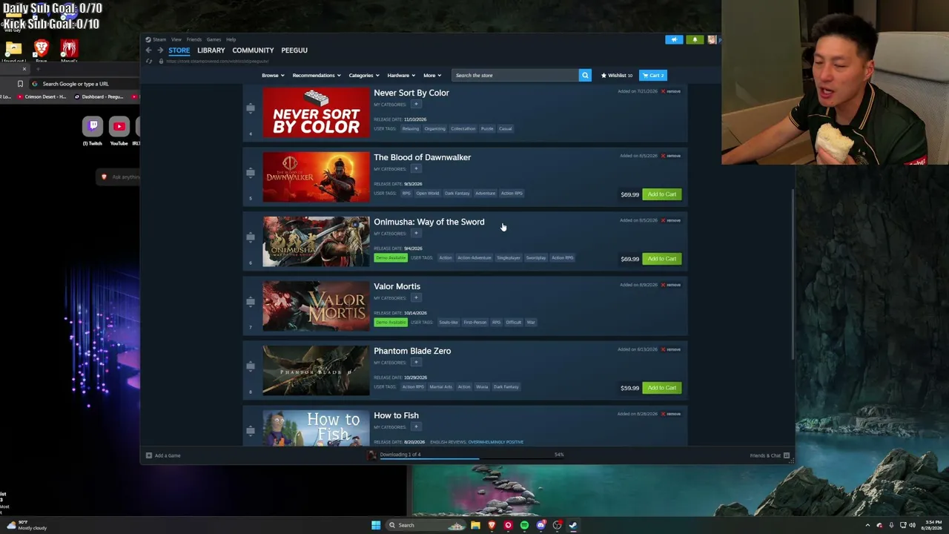Expand the More dropdown

[432, 75]
